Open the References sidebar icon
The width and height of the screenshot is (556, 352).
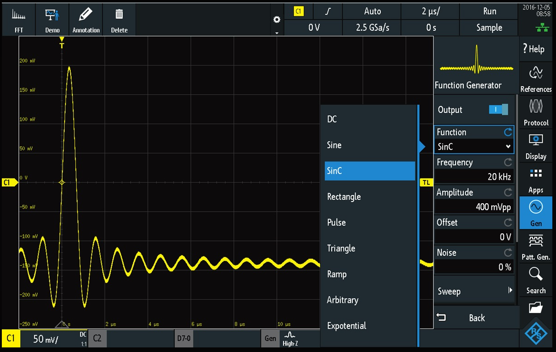(x=536, y=79)
